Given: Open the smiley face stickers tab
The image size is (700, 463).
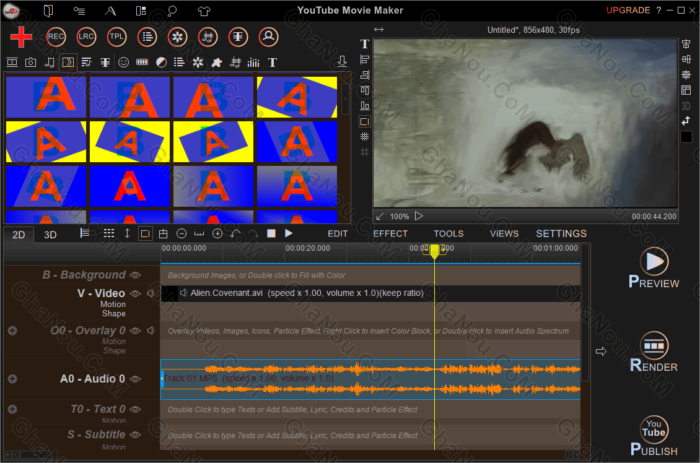Looking at the screenshot, I should 124,63.
